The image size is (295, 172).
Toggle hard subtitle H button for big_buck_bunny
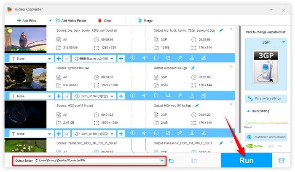[67, 59]
